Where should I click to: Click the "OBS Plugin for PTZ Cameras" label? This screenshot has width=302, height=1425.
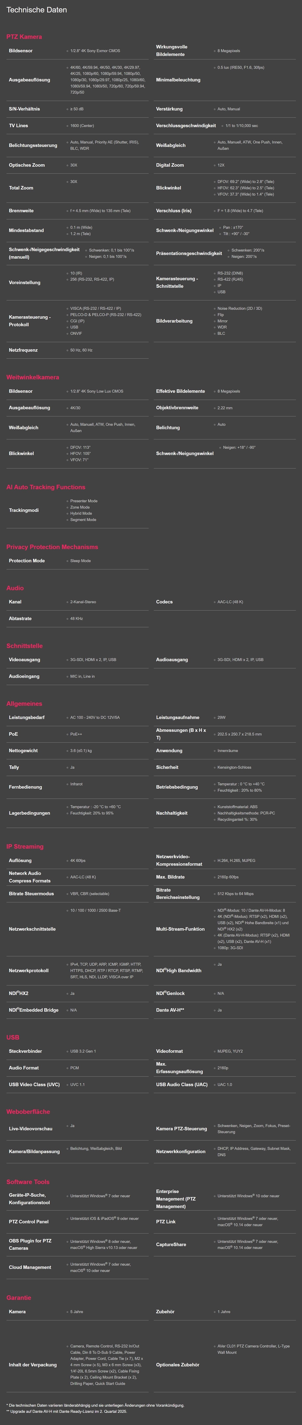point(30,1244)
